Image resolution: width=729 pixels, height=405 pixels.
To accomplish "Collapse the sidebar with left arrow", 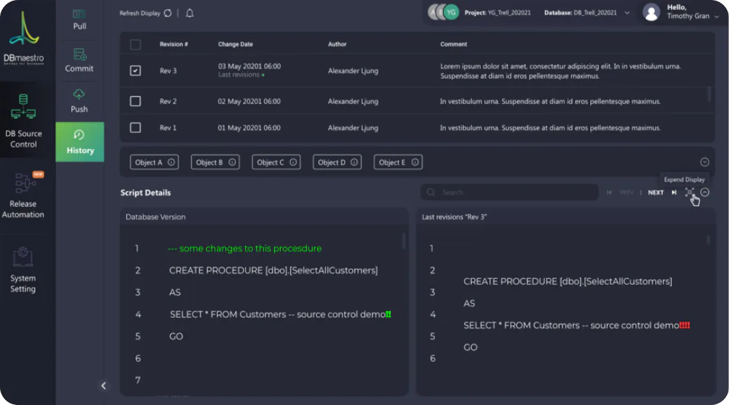I will click(x=104, y=386).
